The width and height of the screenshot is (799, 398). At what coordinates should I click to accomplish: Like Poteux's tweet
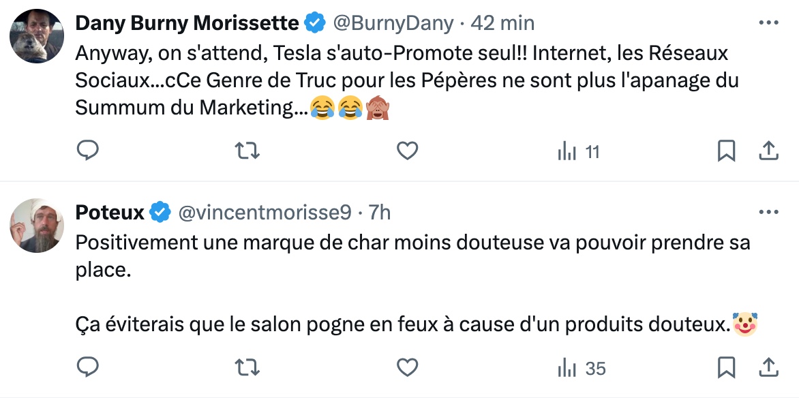point(407,367)
